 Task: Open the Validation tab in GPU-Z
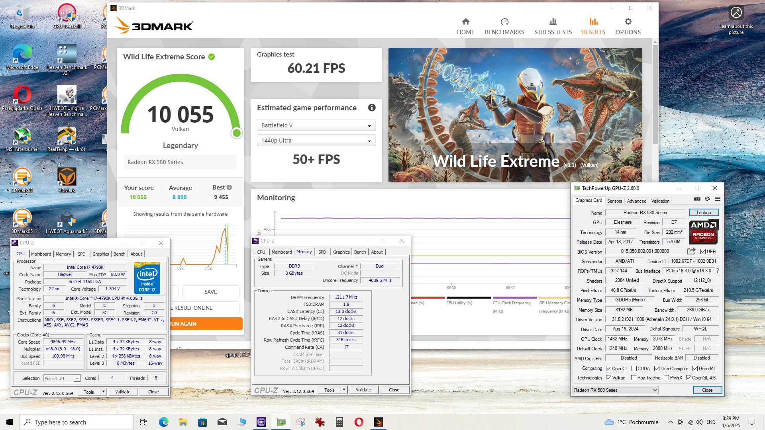(660, 201)
